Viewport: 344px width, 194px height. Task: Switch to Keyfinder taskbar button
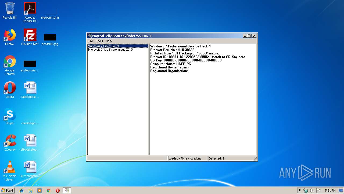[67, 190]
